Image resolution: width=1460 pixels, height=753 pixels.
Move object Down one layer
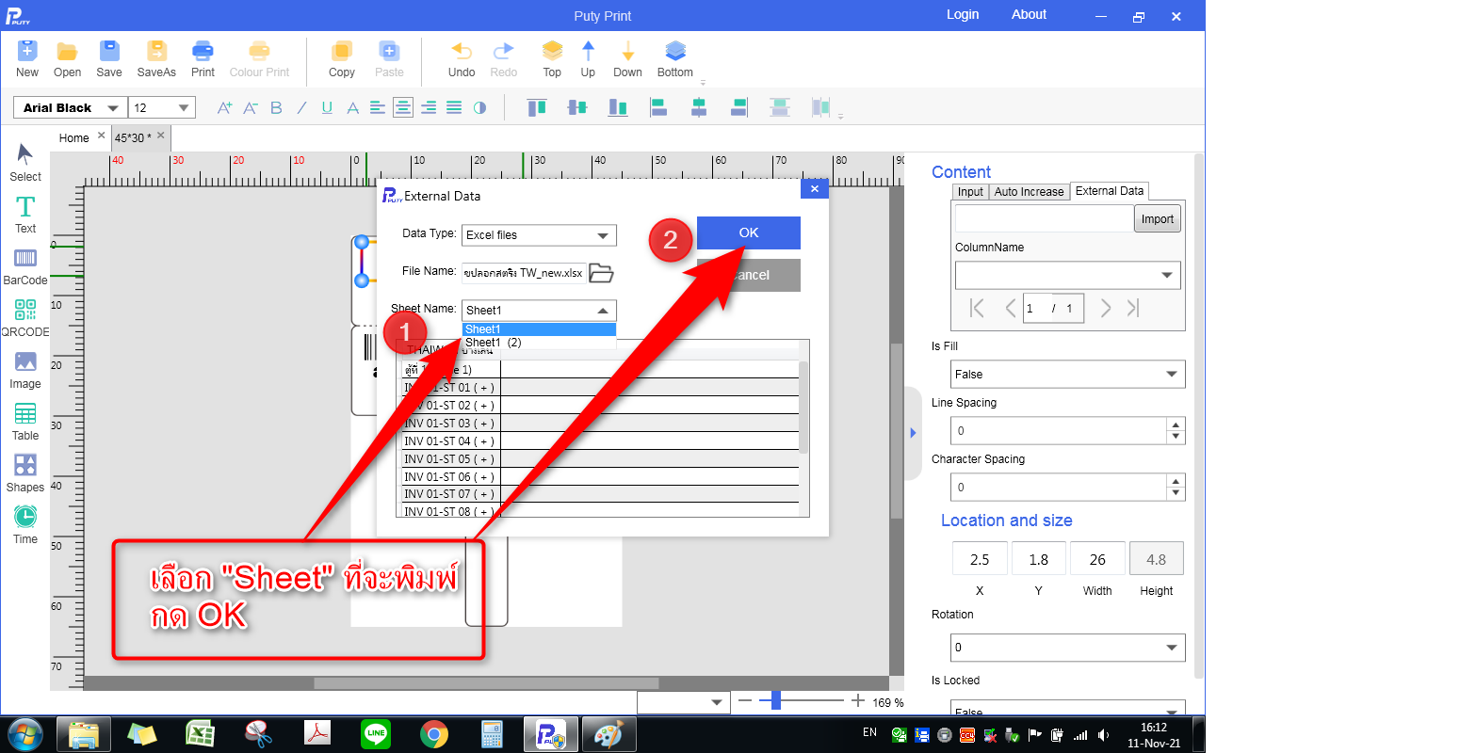coord(627,51)
